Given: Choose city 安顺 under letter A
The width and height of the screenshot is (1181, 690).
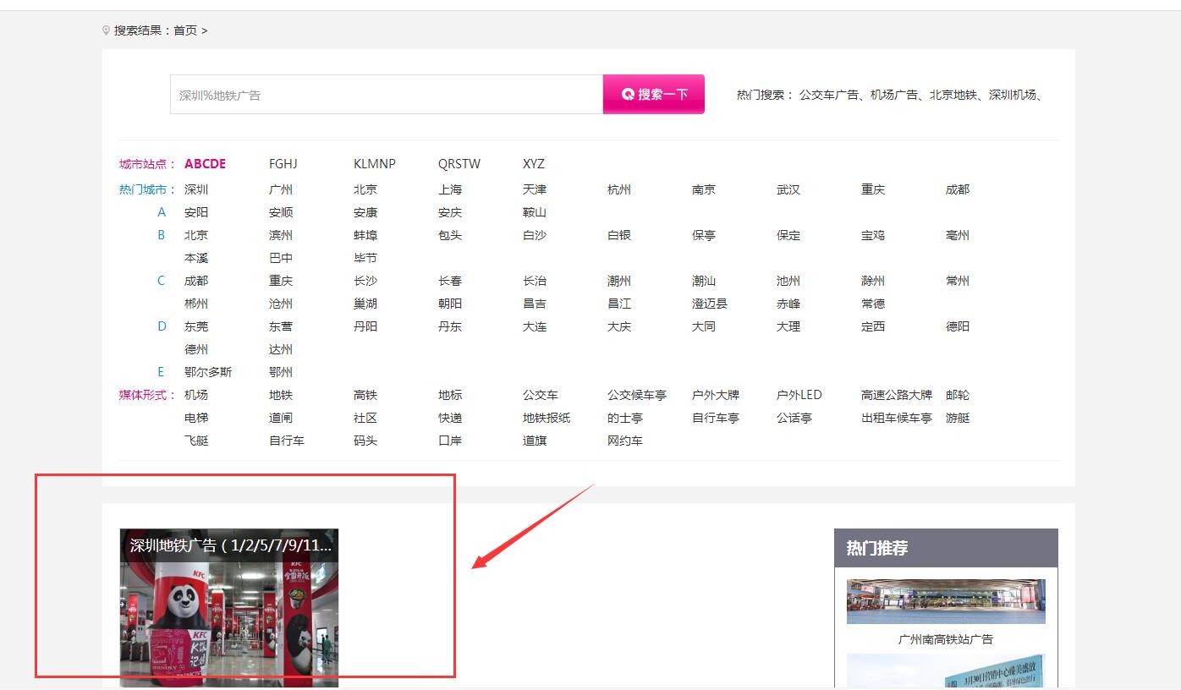Looking at the screenshot, I should pyautogui.click(x=281, y=212).
